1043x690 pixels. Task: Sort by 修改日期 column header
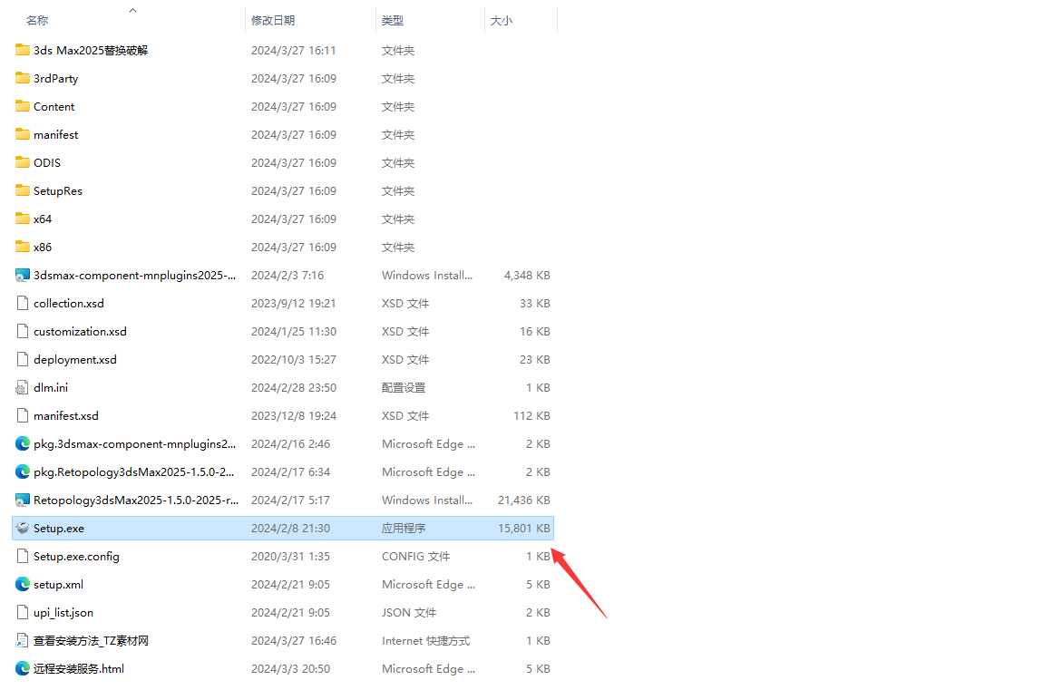coord(273,20)
